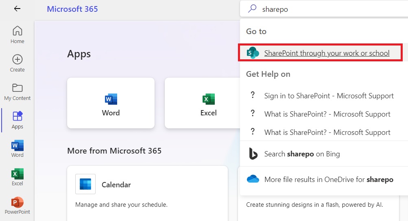Select the Apps sidebar item

17,120
